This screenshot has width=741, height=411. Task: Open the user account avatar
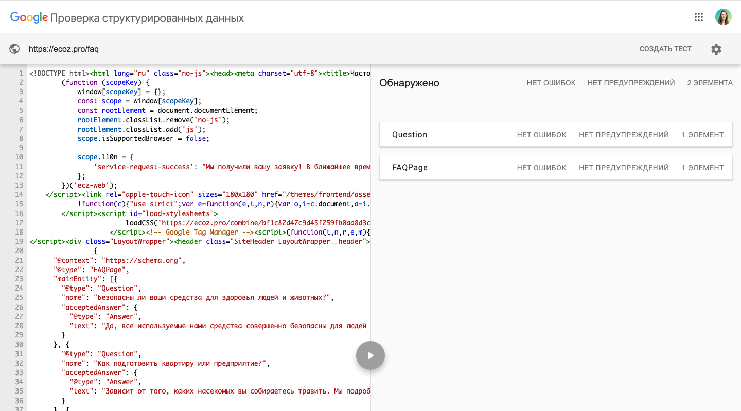click(x=723, y=17)
